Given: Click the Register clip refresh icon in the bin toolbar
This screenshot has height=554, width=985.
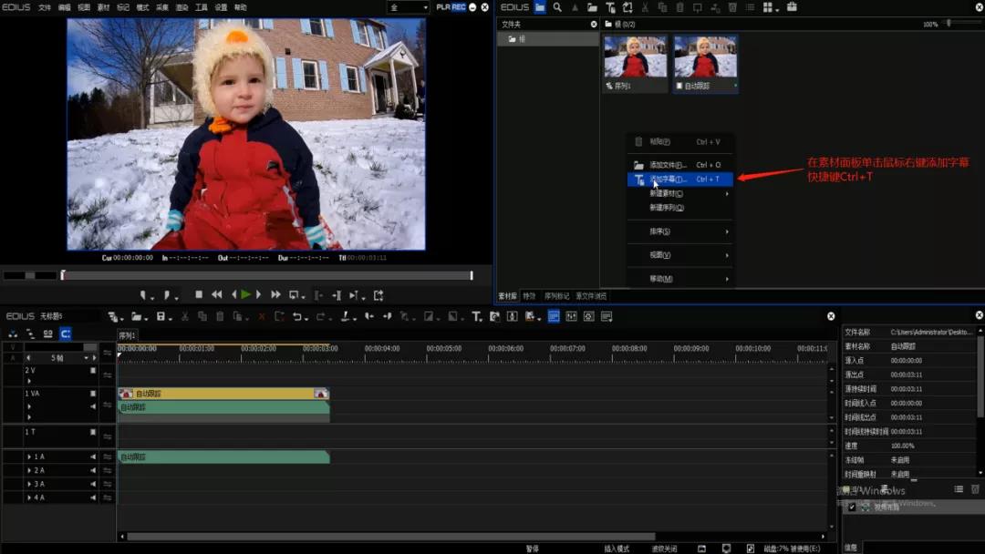Looking at the screenshot, I should coord(627,7).
